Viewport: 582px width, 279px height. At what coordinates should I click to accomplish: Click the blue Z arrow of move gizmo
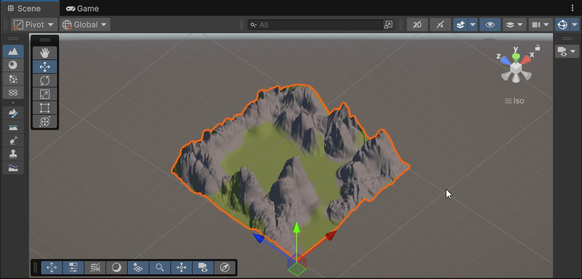pos(259,237)
